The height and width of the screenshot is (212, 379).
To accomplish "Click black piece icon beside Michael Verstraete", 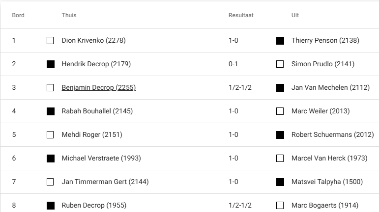I will pos(50,159).
